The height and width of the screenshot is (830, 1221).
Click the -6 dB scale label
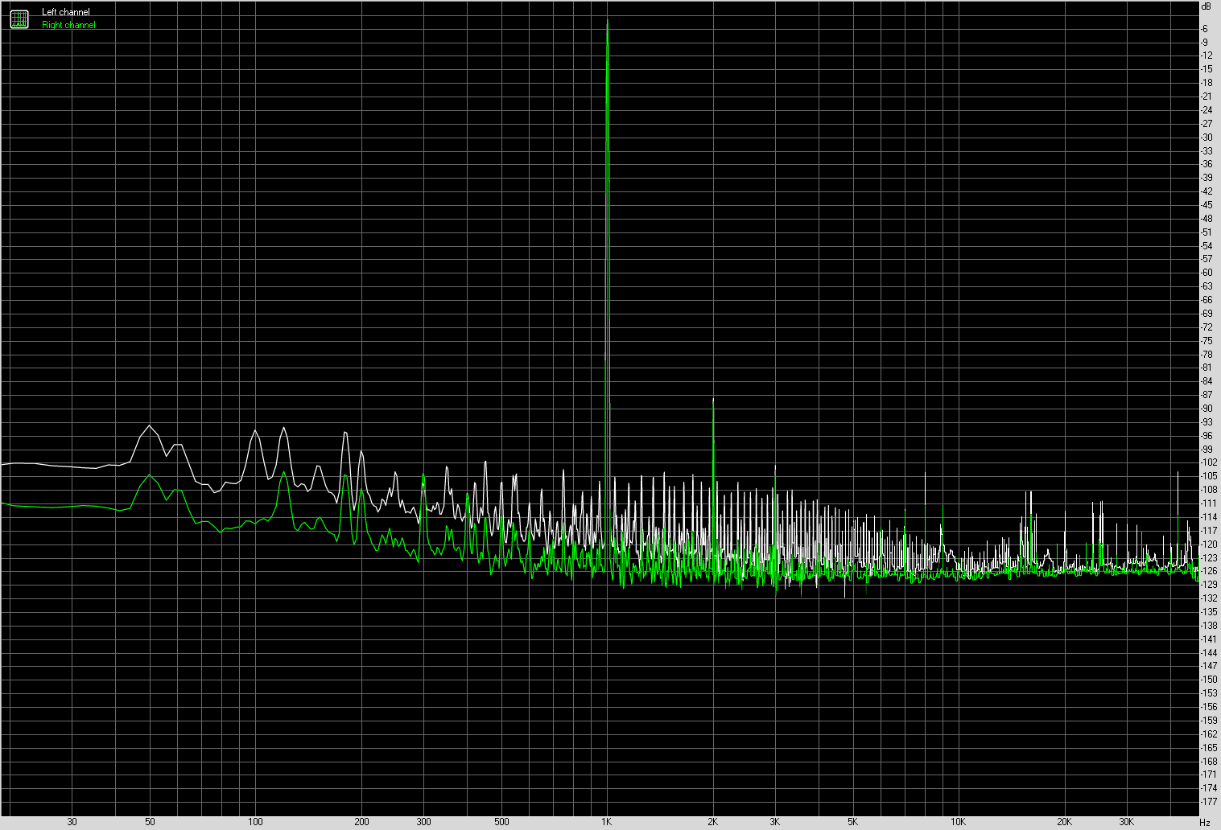[x=1204, y=28]
